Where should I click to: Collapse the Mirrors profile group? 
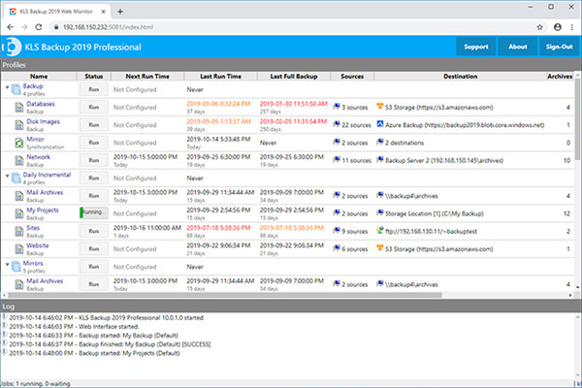pos(7,265)
